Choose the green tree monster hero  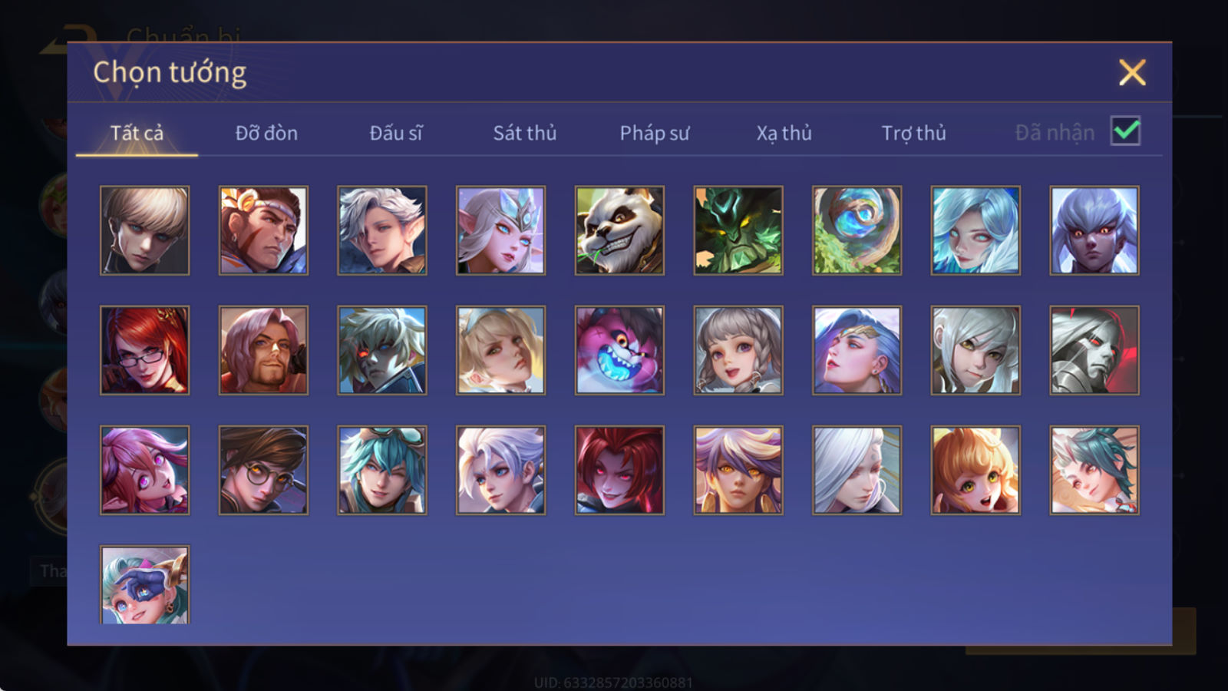738,230
